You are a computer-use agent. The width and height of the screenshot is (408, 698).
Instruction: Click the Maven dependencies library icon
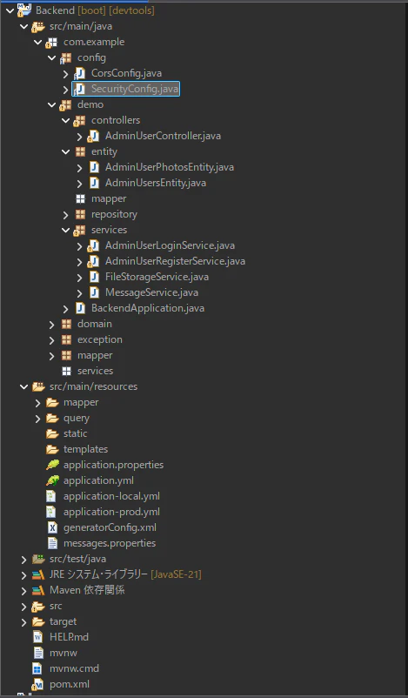pos(38,590)
